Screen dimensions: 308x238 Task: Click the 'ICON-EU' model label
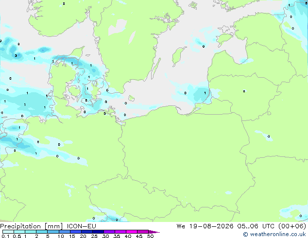tap(81, 226)
